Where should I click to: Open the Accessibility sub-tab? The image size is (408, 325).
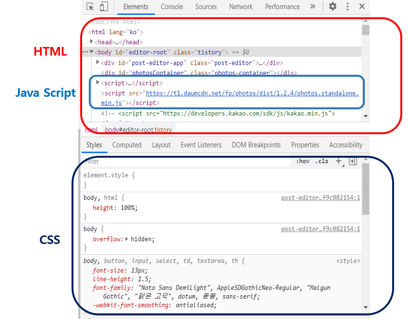[346, 145]
